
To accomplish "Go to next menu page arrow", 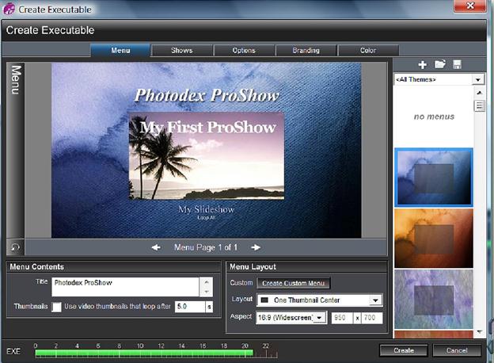I will point(256,247).
